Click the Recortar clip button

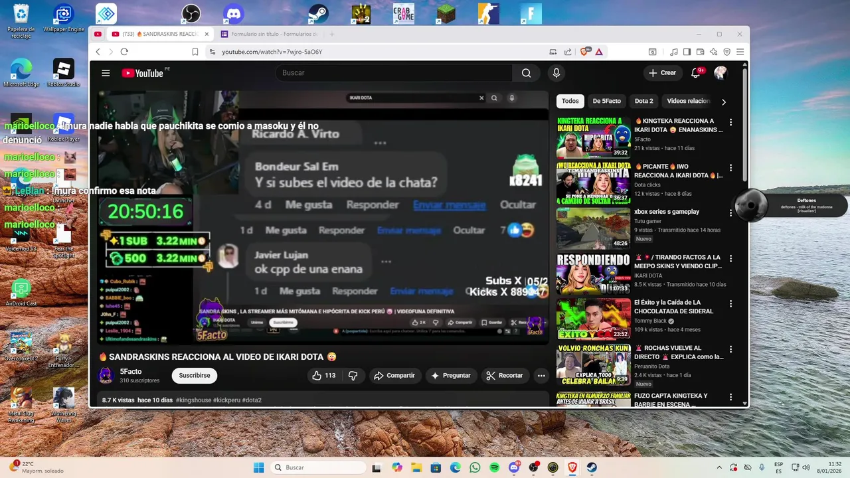(x=505, y=376)
